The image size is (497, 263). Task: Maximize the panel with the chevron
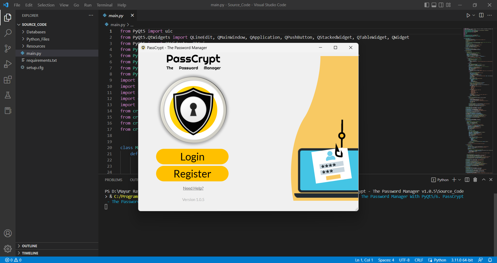pyautogui.click(x=483, y=180)
